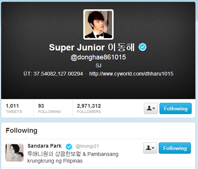Open the @donghae861015 handle link

[x=98, y=57]
